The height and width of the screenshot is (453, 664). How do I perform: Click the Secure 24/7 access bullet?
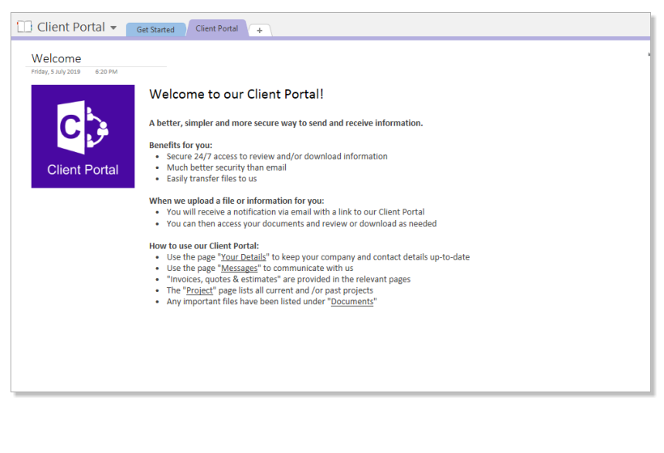(x=277, y=156)
